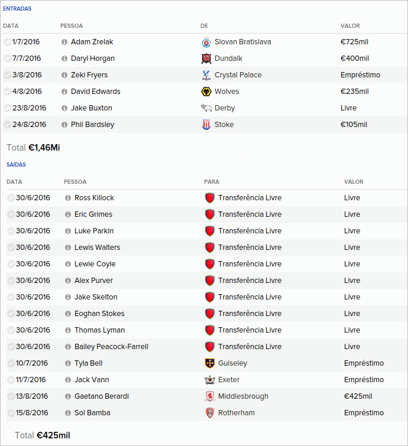Click the Slovan Bratislava club badge

coord(206,42)
